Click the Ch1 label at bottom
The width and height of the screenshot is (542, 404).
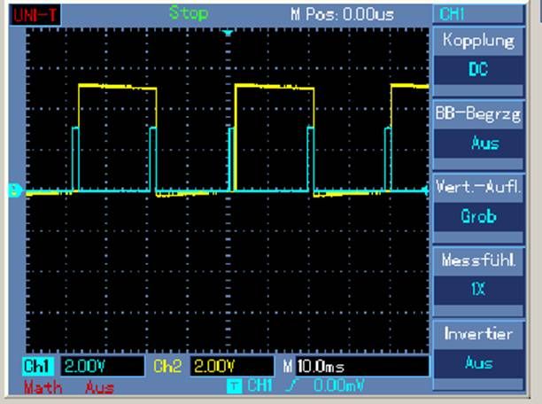[x=38, y=366]
